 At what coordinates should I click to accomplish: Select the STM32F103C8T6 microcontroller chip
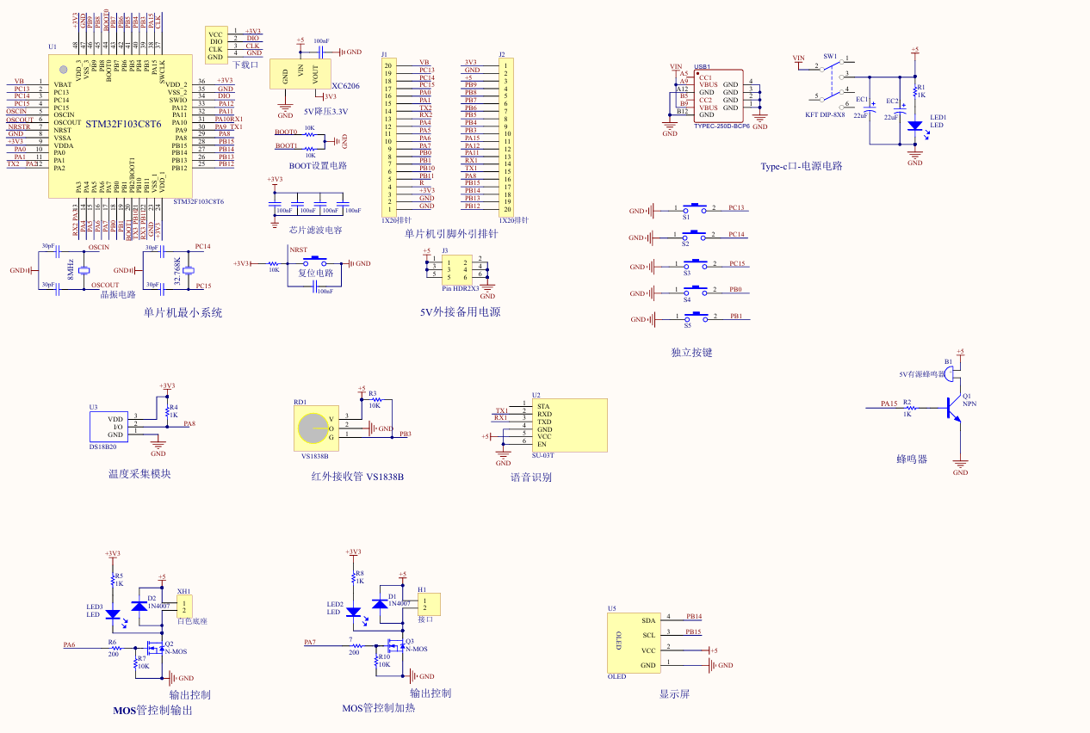point(121,126)
